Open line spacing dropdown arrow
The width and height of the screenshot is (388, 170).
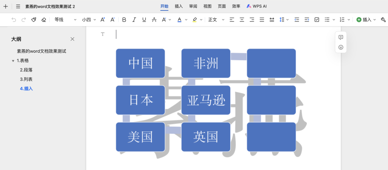287,20
